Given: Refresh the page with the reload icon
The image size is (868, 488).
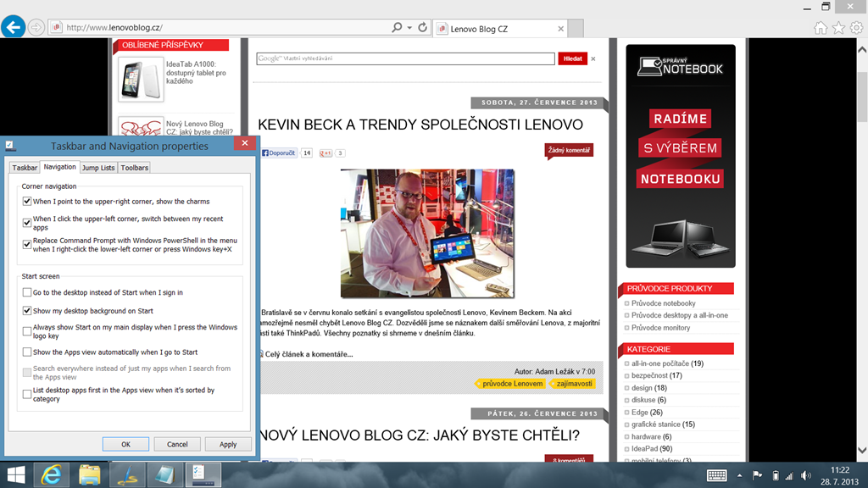Looking at the screenshot, I should pos(423,27).
